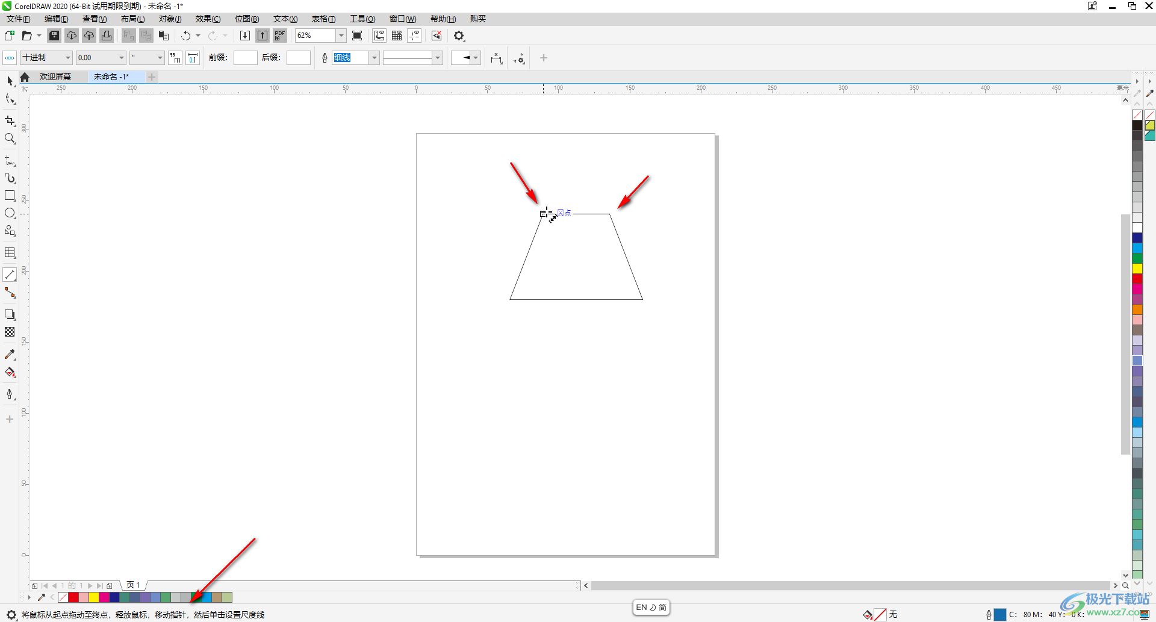Click the Export arrow-up icon

[x=263, y=36]
